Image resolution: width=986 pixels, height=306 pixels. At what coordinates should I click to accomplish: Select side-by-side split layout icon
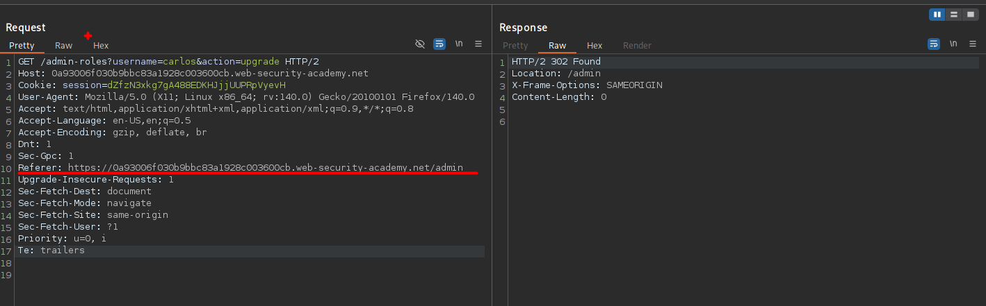pyautogui.click(x=937, y=14)
